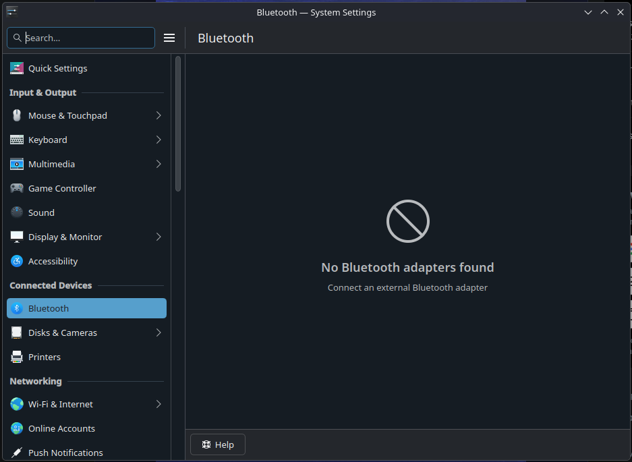Image resolution: width=632 pixels, height=462 pixels.
Task: Click the 'Connected Devices' section header
Action: (51, 285)
